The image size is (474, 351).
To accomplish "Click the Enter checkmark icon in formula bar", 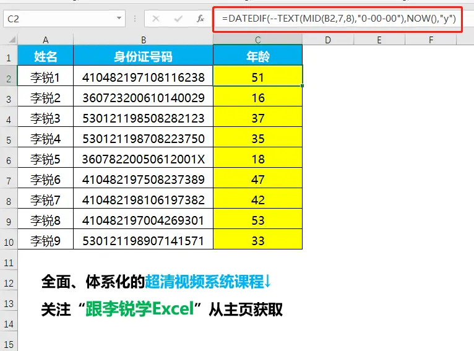I will 178,19.
